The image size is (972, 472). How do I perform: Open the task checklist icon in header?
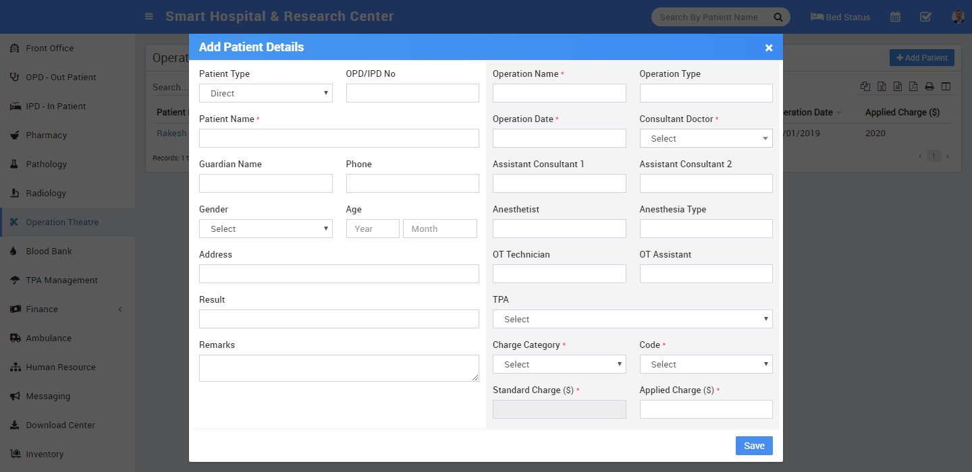point(926,17)
